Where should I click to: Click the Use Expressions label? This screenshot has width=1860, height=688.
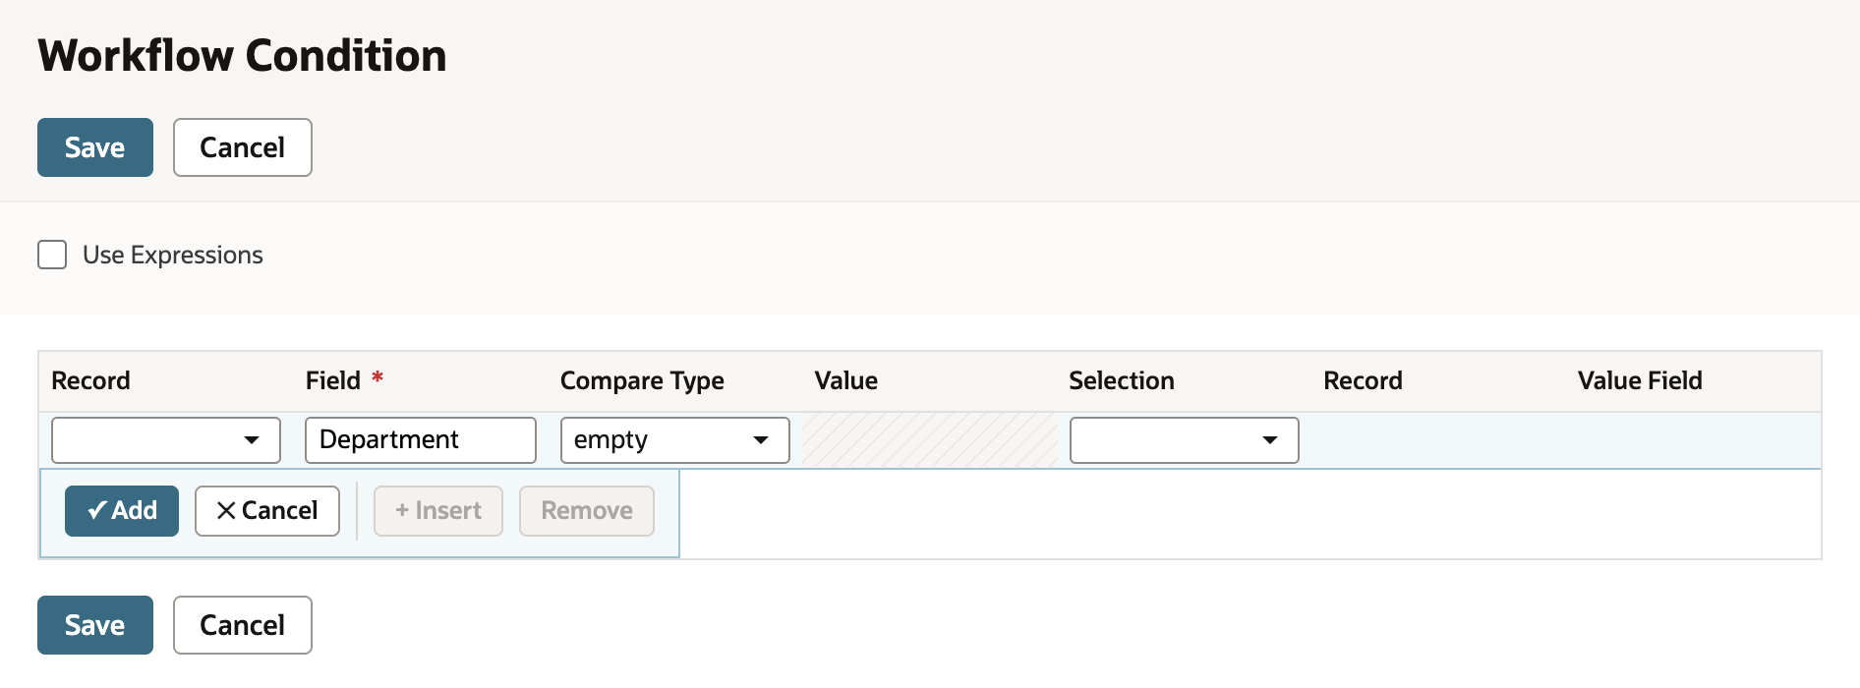pos(173,255)
